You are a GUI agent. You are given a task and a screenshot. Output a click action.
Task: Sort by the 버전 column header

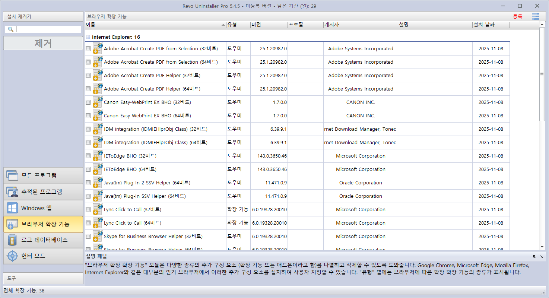pos(269,25)
